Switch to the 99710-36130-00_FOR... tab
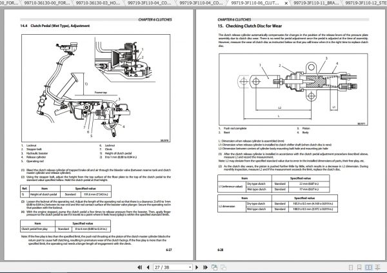The width and height of the screenshot is (387, 273). 46,3
